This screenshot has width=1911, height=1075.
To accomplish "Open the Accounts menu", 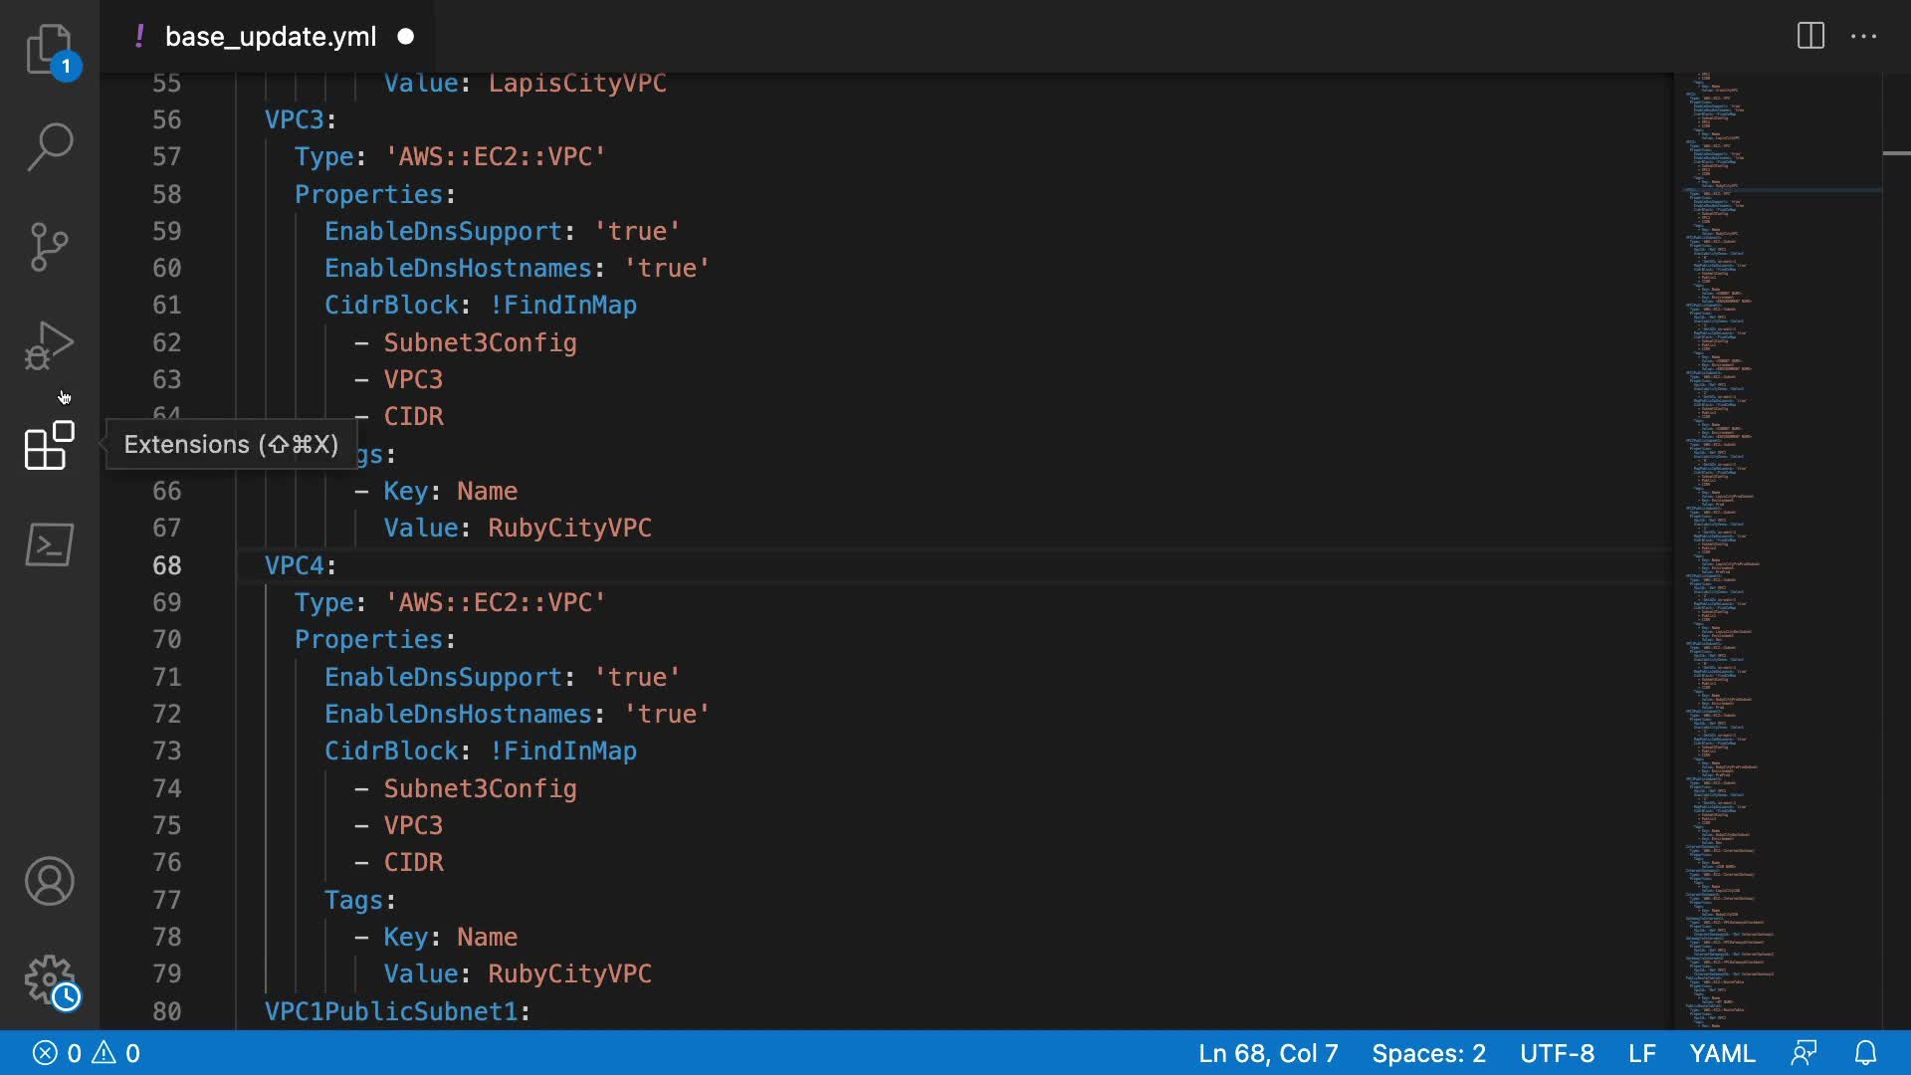I will [49, 881].
